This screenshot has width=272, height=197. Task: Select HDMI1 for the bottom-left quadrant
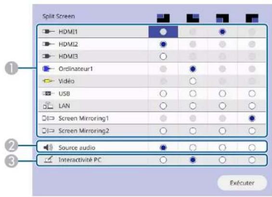click(222, 32)
